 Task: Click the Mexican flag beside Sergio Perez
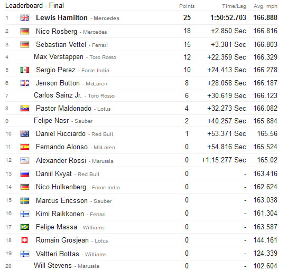click(25, 70)
